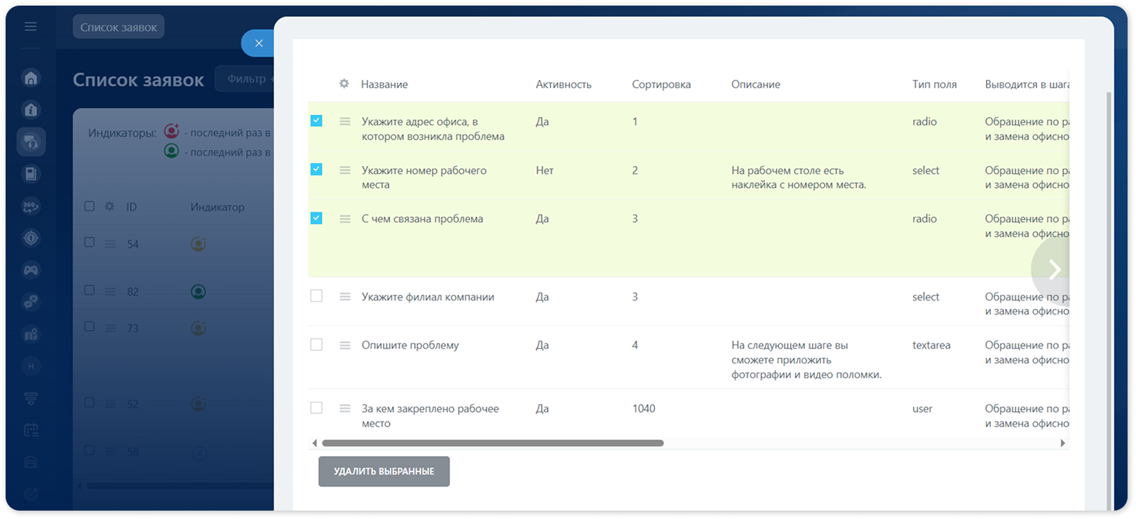Tick 'За кем закреплено рабочее место' checkbox

click(316, 408)
